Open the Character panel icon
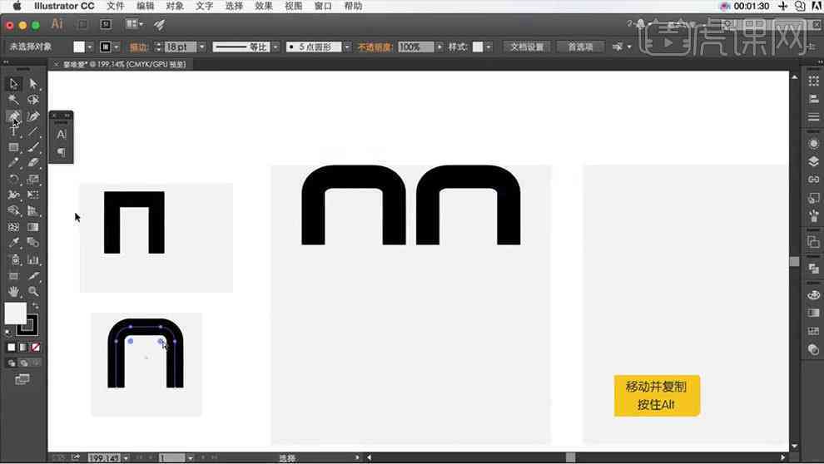Screen dimensions: 824x464 pos(62,135)
